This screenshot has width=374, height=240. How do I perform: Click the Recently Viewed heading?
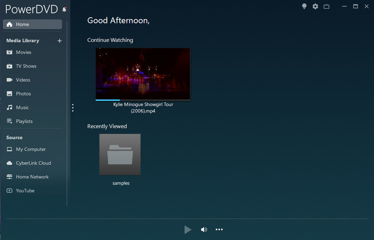pyautogui.click(x=107, y=126)
